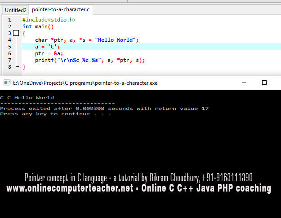Viewport: 281px width, 218px height.
Task: Click the highlighted a = 'C' line
Action: coord(47,47)
